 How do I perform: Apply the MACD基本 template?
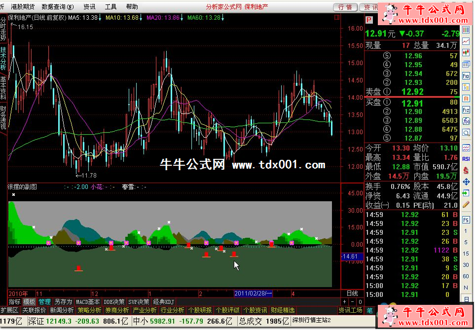88,302
